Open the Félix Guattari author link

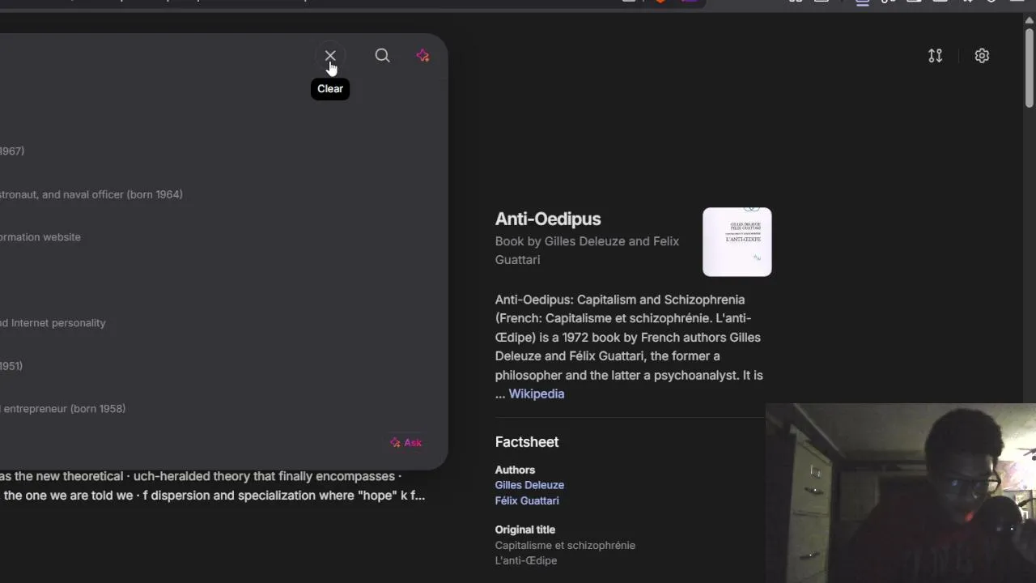coord(527,500)
